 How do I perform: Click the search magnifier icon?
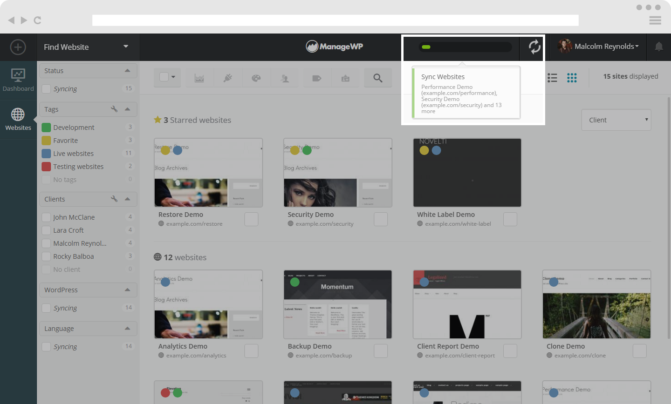click(378, 78)
